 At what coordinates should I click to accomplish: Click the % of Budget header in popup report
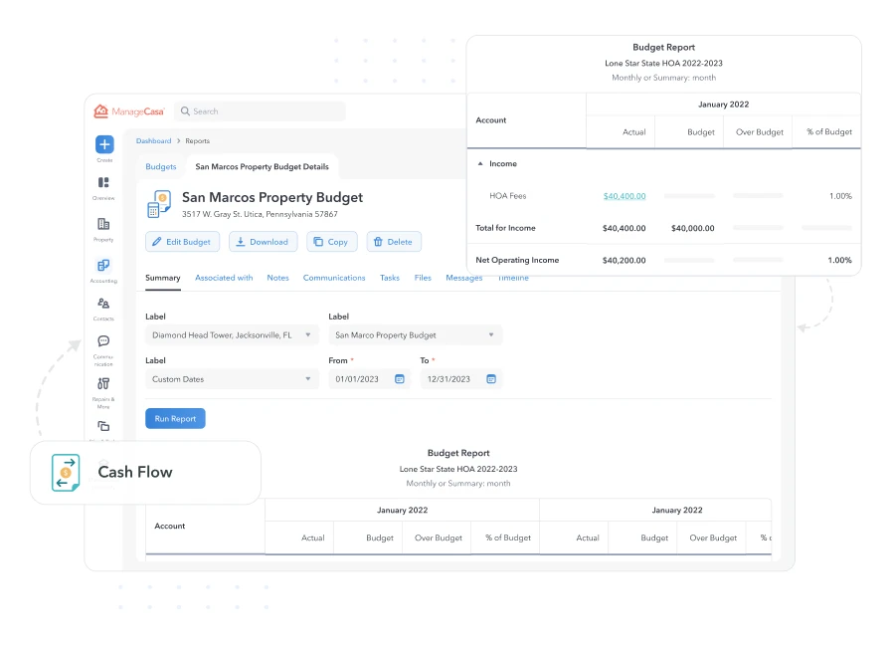click(x=829, y=132)
